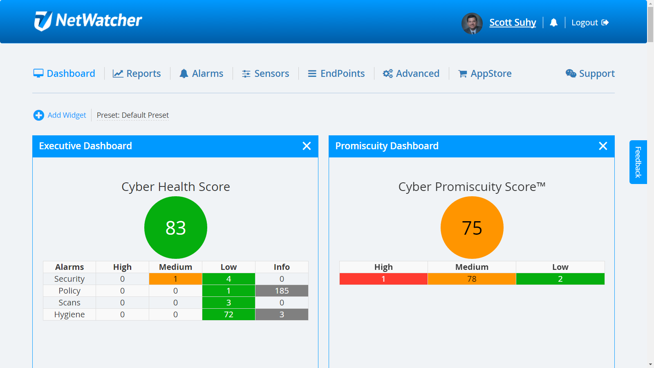Open the AppStore cart icon
This screenshot has width=654, height=368.
click(462, 74)
